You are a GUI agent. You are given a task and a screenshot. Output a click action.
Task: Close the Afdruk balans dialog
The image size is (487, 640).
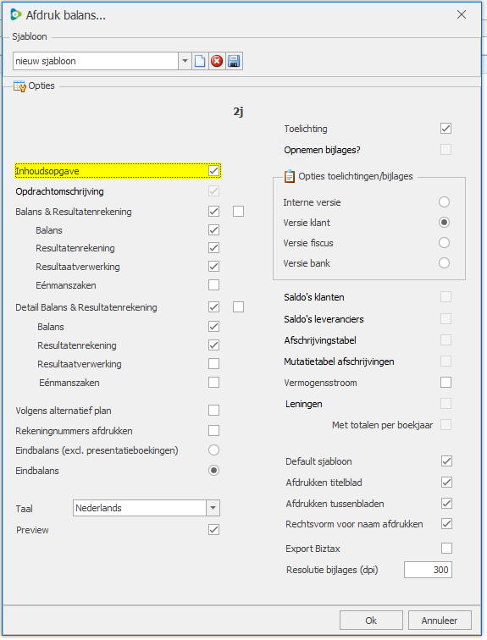click(462, 14)
